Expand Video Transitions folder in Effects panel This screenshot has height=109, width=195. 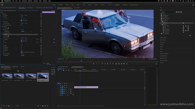click(160, 34)
